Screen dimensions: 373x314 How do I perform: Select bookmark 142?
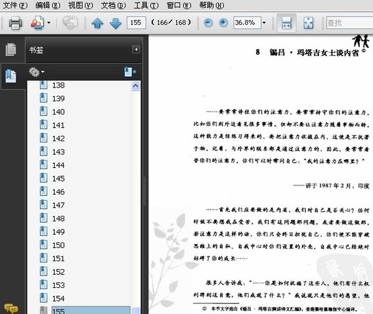[58, 139]
